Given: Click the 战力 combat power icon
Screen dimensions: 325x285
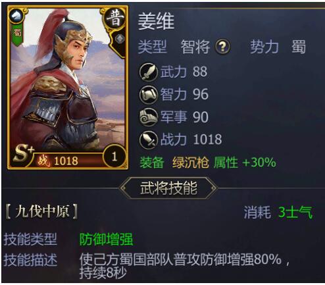Looking at the screenshot, I should point(149,140).
